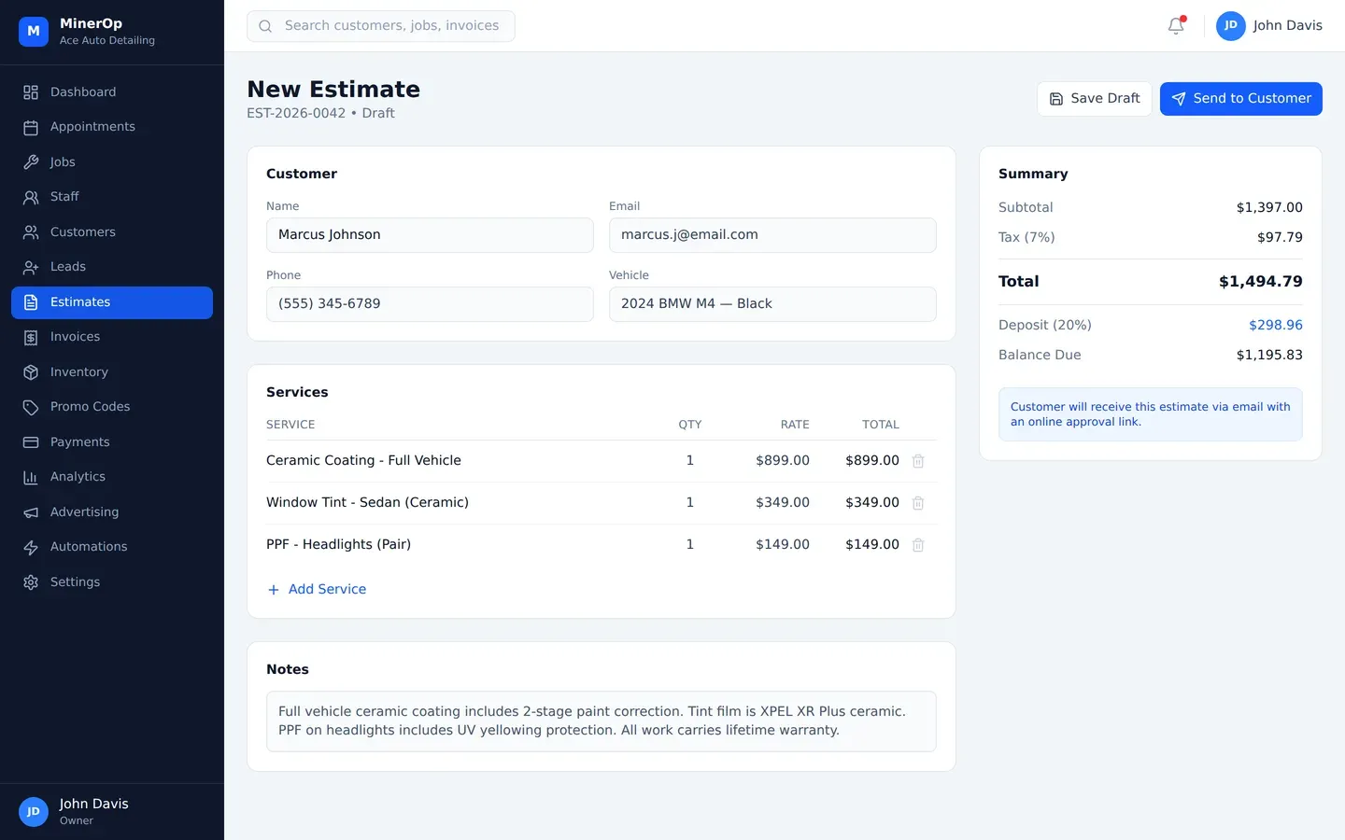The image size is (1345, 840).
Task: Navigate to Invoices in the sidebar
Action: click(73, 336)
